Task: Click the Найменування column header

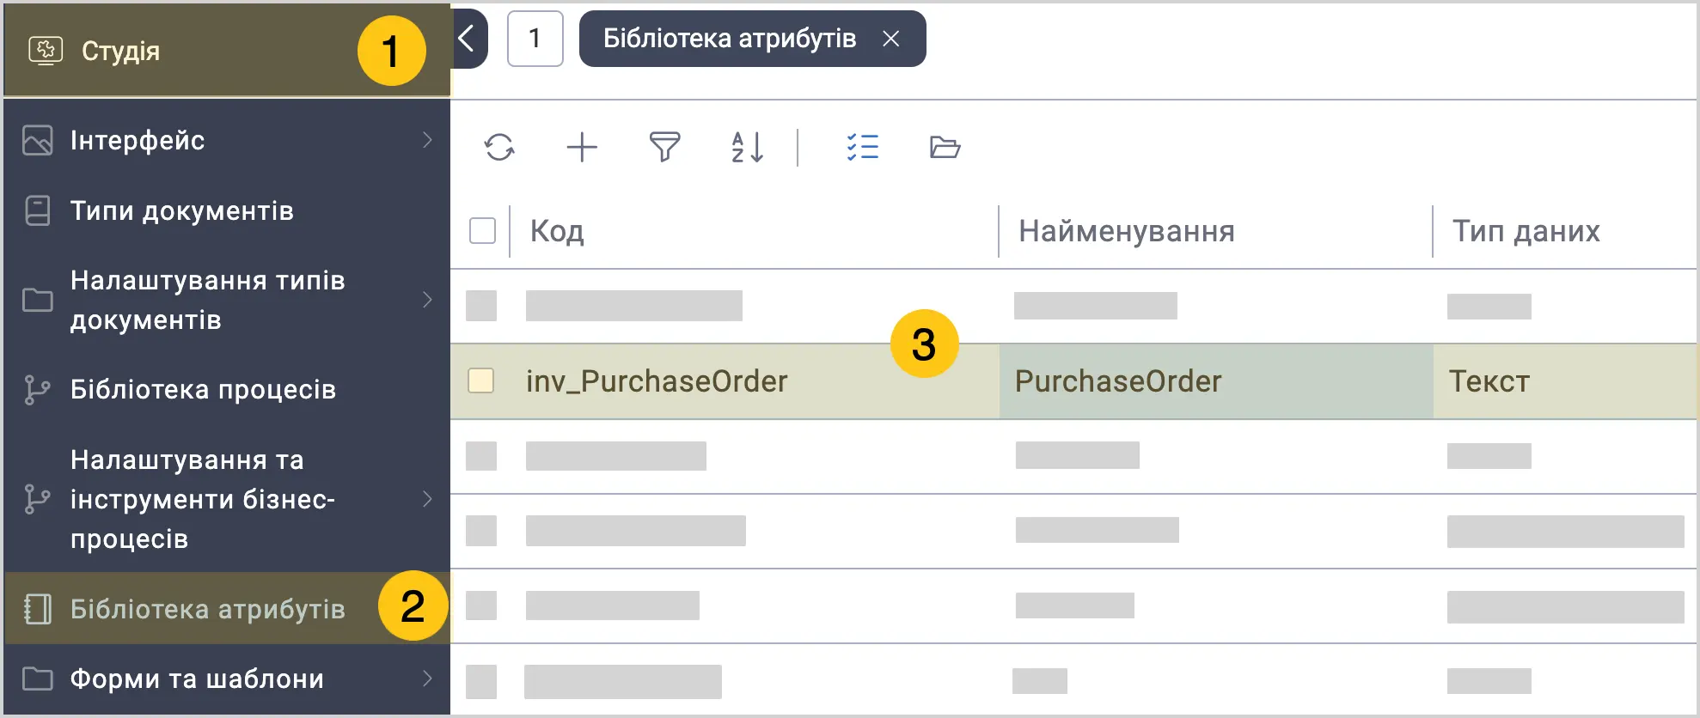Action: tap(1127, 231)
